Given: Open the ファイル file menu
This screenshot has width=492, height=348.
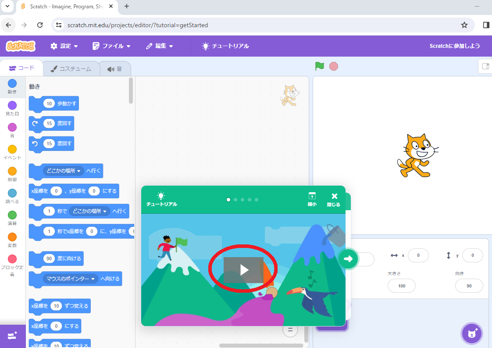Looking at the screenshot, I should [x=111, y=46].
